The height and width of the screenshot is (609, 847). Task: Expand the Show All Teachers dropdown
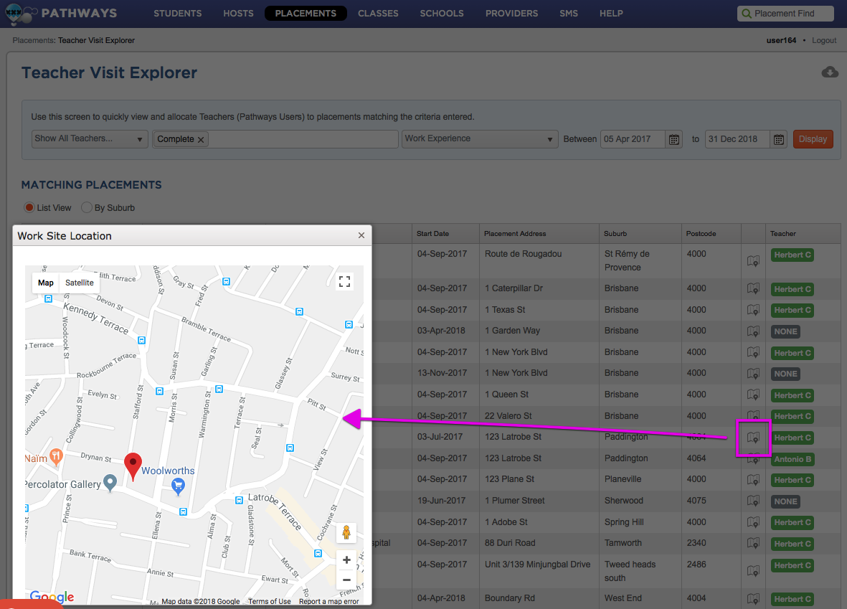[90, 139]
